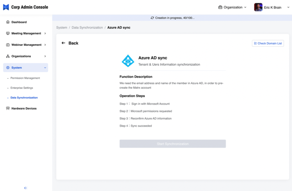Click the Meeting Management sidebar icon
The height and width of the screenshot is (191, 292).
[x=8, y=33]
